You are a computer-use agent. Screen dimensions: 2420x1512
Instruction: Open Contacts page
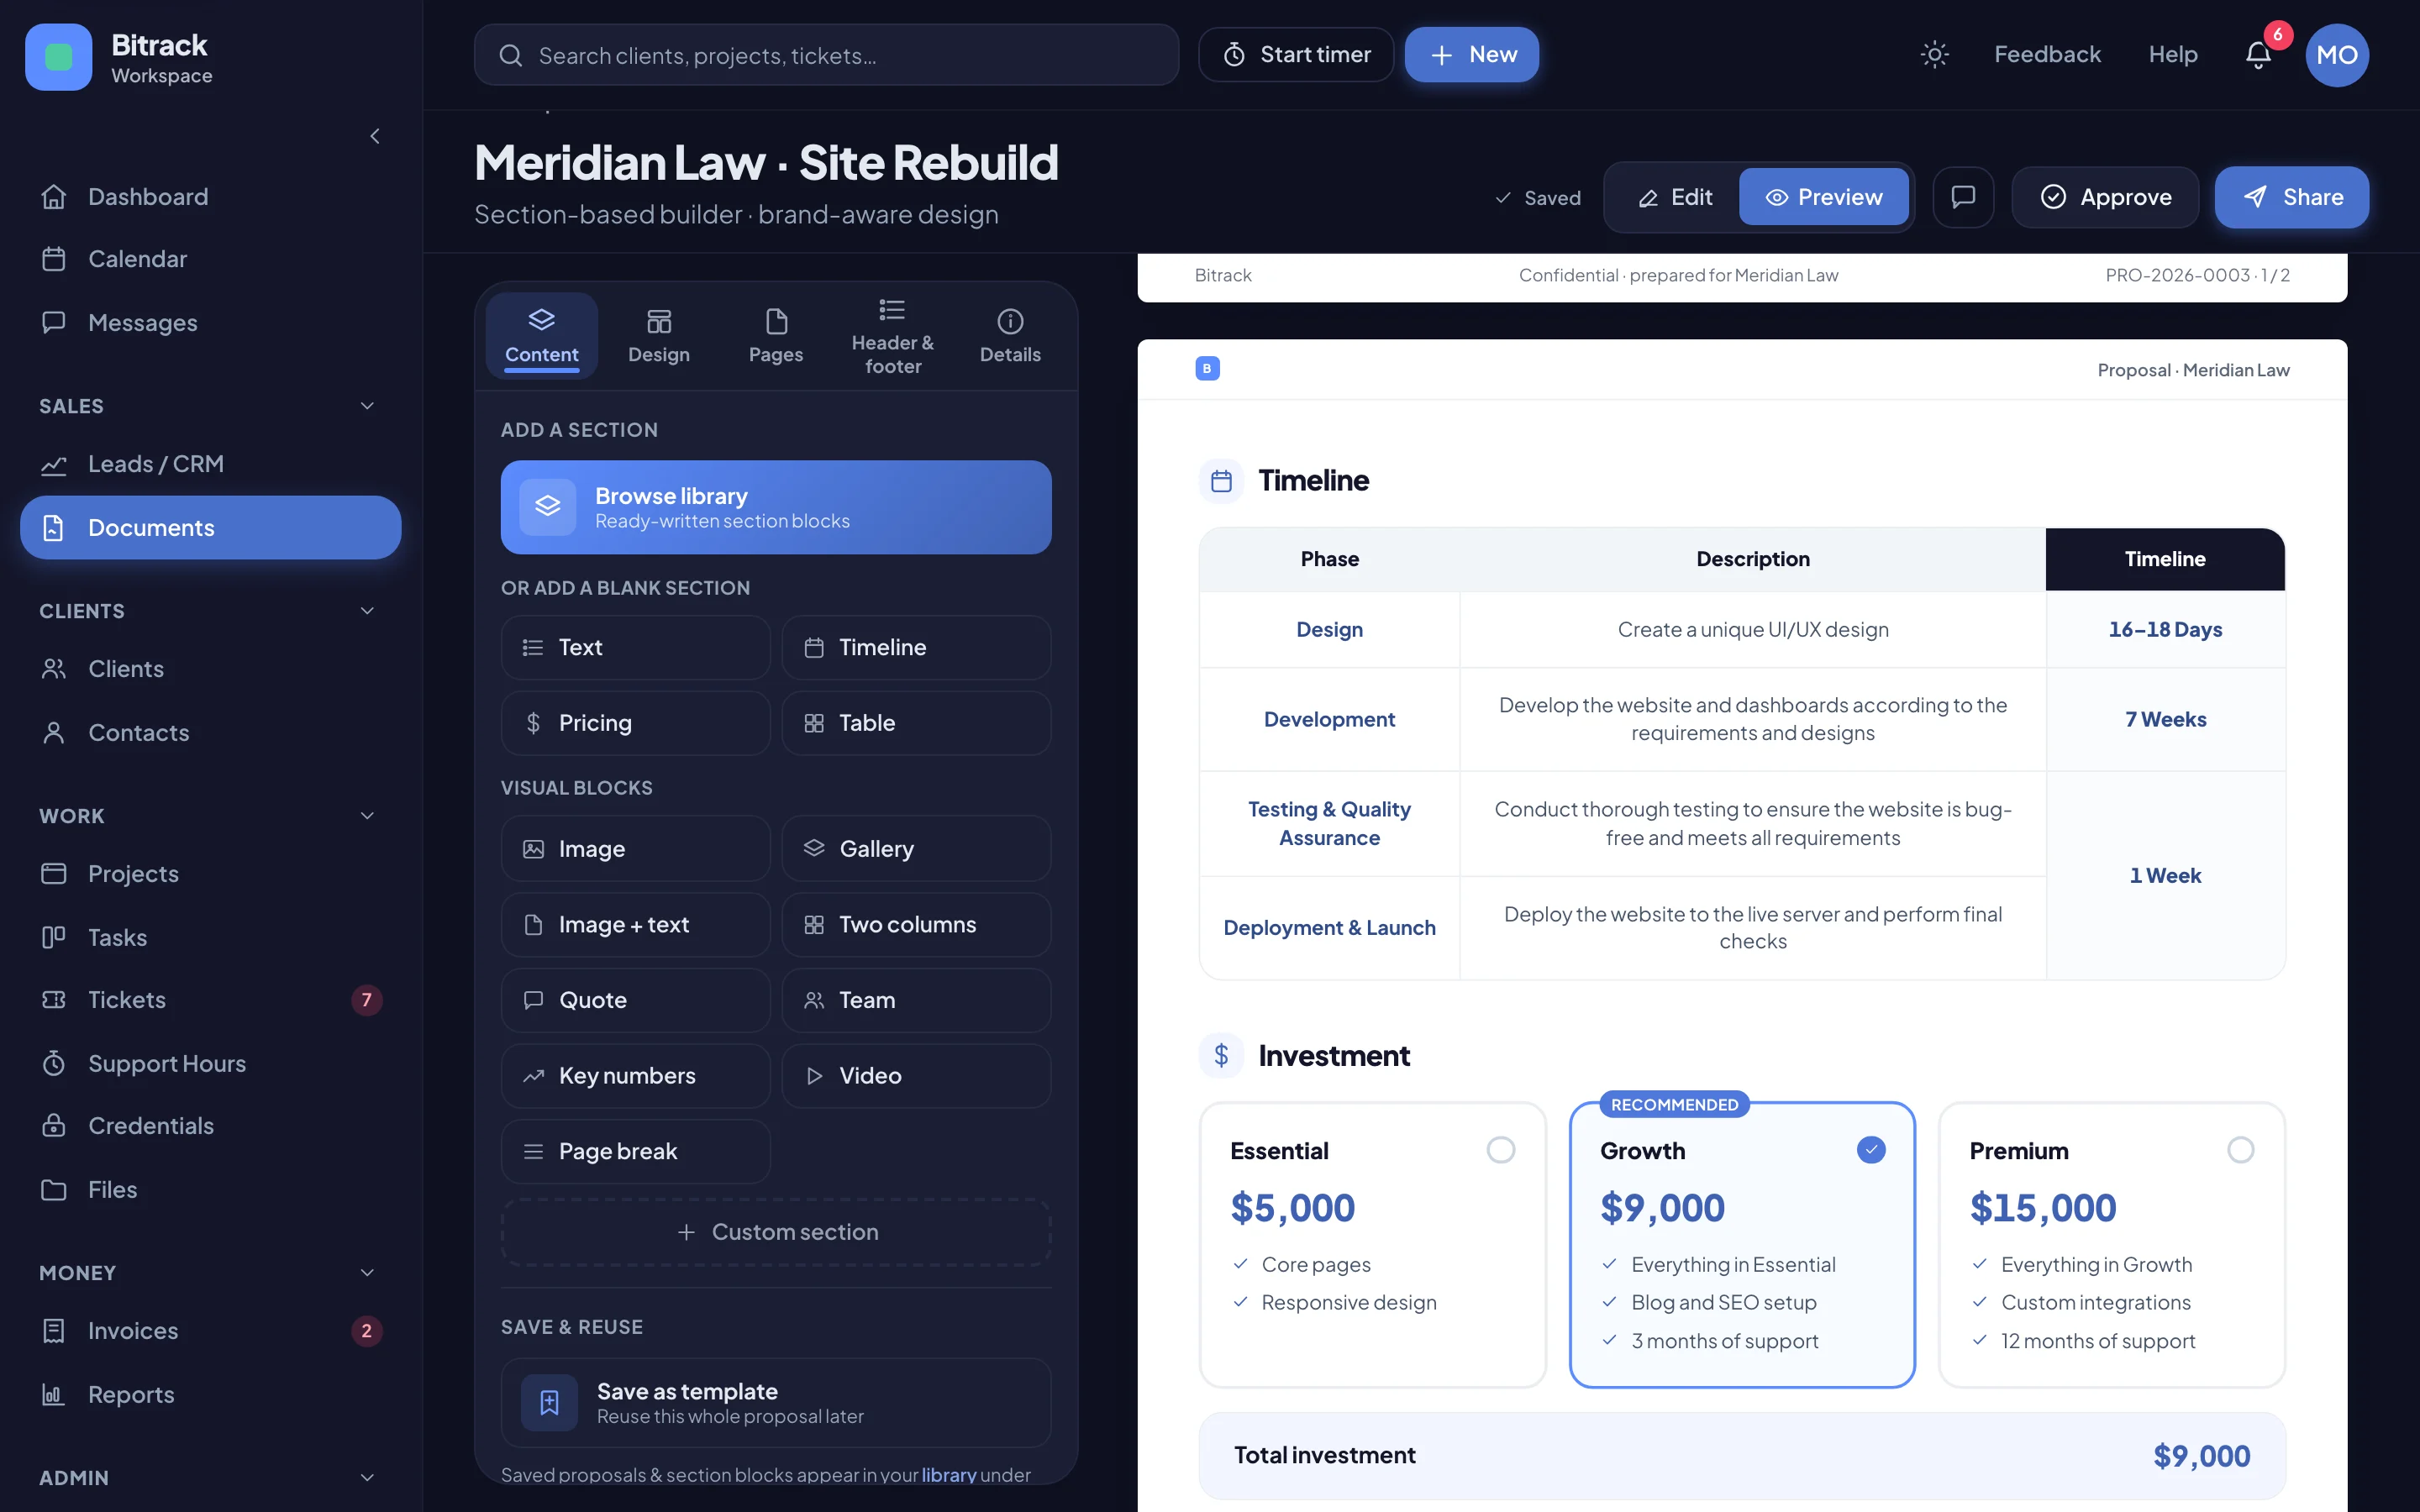point(210,732)
